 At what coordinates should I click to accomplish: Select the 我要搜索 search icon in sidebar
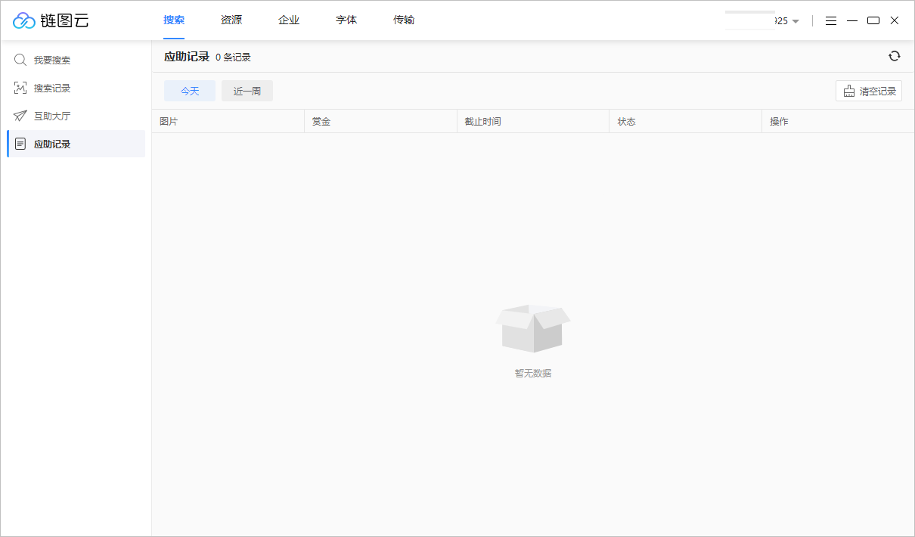coord(20,60)
